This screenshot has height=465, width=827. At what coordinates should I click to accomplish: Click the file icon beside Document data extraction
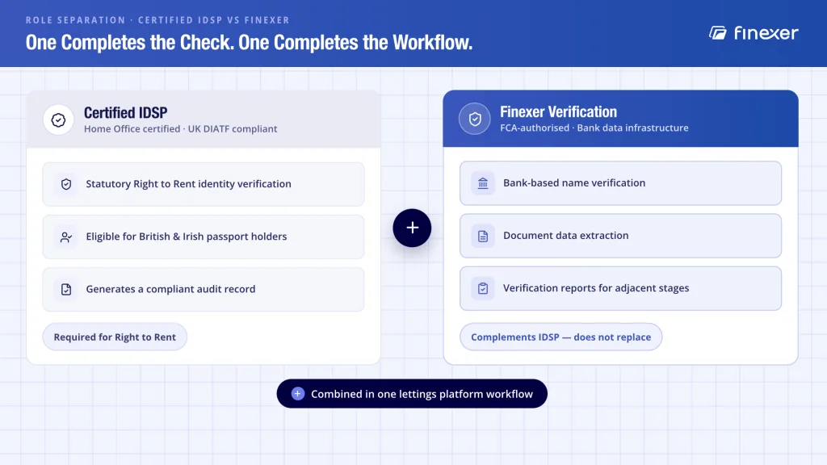pos(483,236)
